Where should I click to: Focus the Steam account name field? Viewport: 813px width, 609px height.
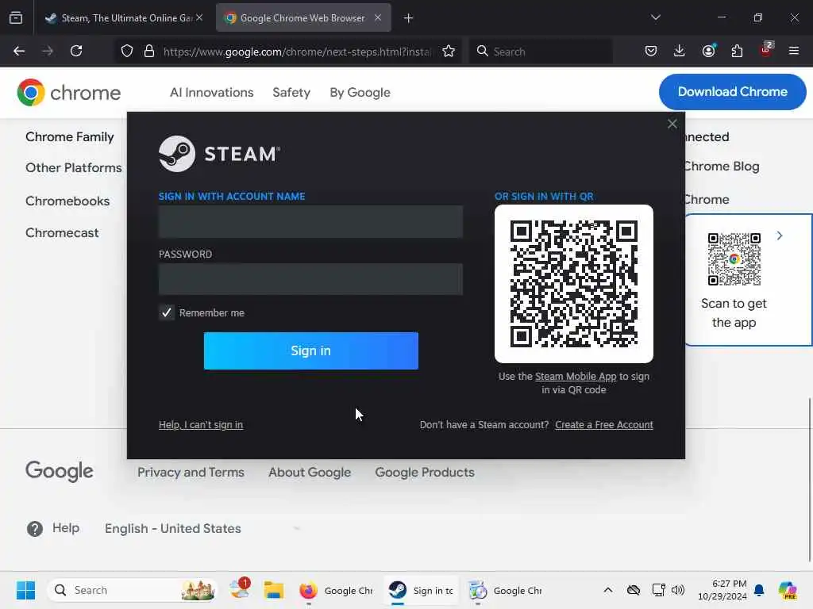(x=310, y=222)
